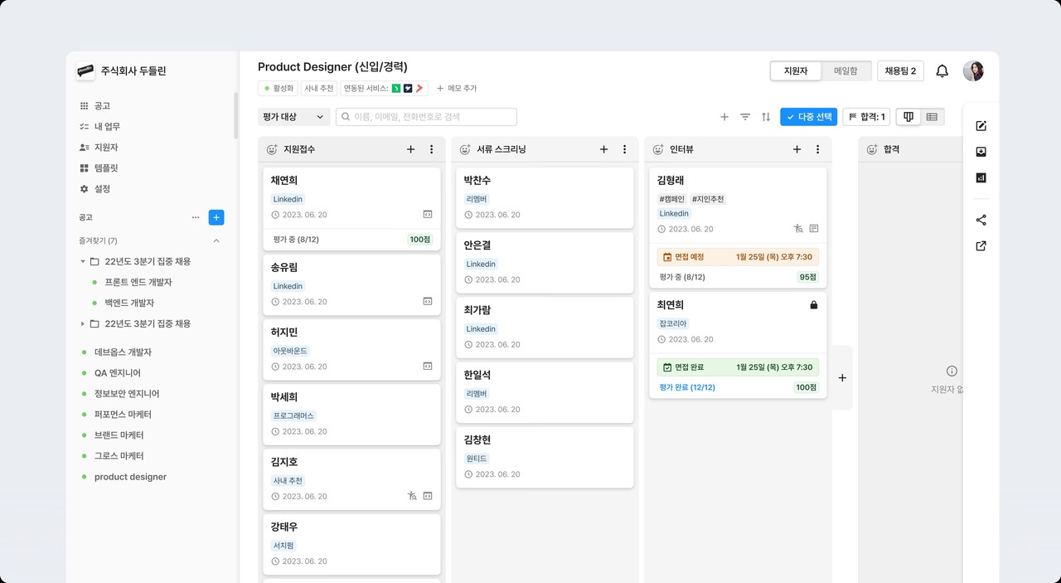1061x583 pixels.
Task: Select the kanban board view icon
Action: (908, 116)
